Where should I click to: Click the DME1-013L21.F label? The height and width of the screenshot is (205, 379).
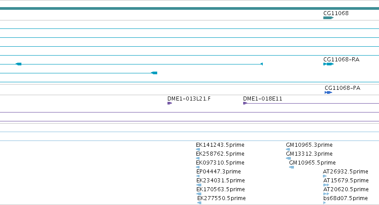[189, 99]
